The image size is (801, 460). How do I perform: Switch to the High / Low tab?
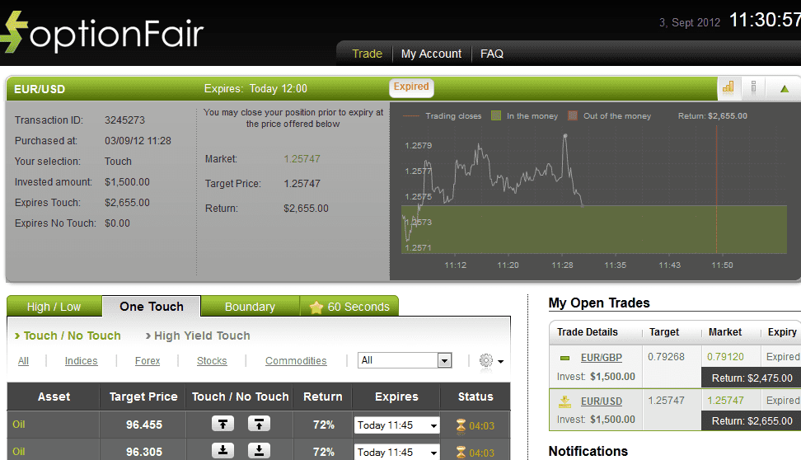point(54,307)
